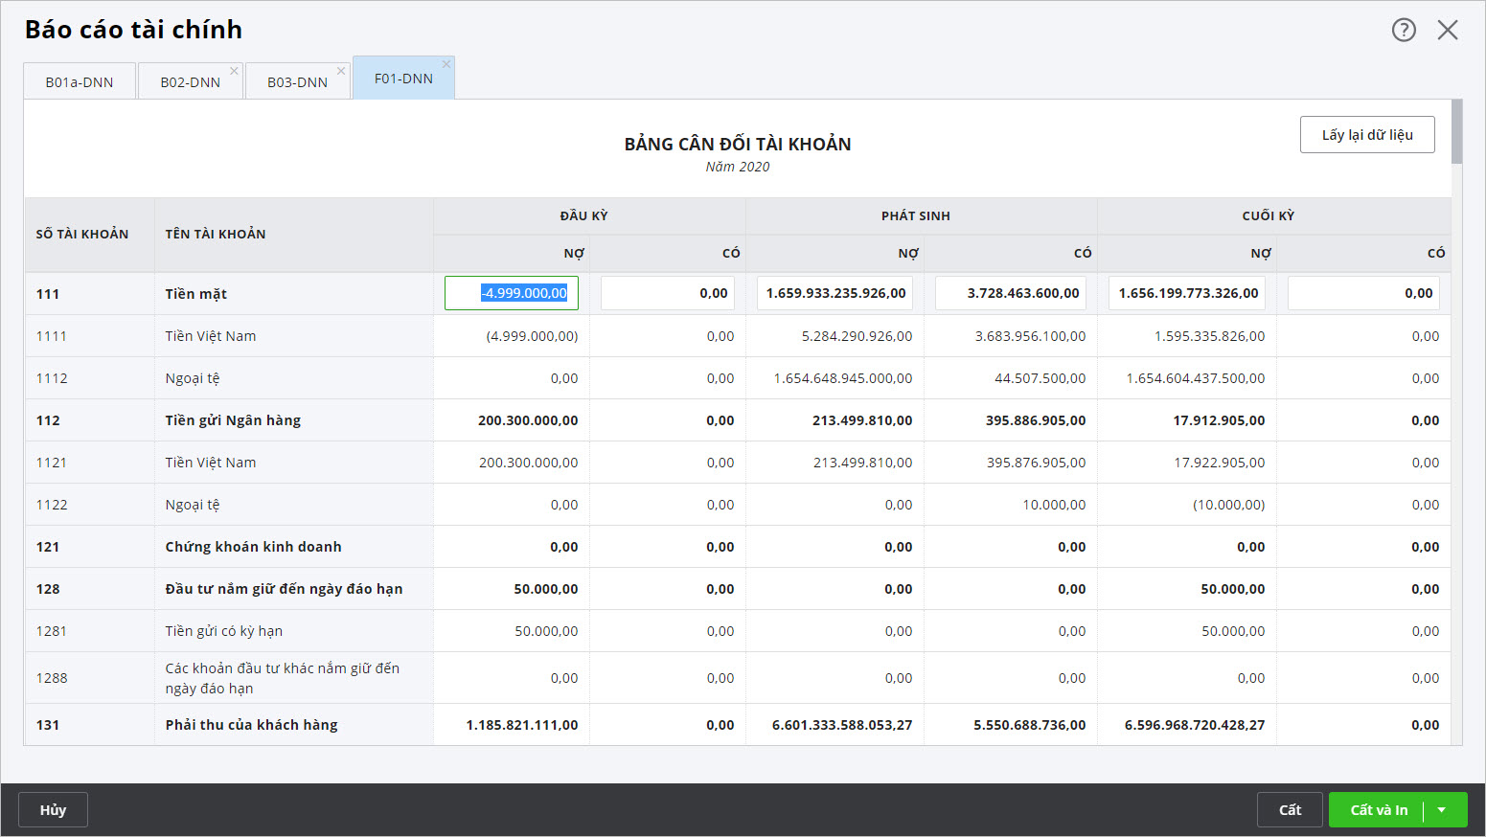Click the Cất button
The height and width of the screenshot is (837, 1486).
(1290, 810)
